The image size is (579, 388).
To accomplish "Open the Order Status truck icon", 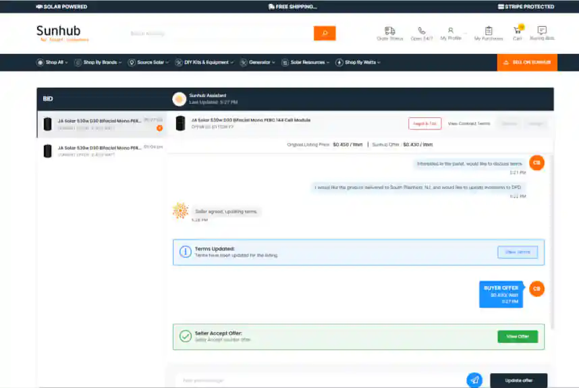I will tap(389, 30).
